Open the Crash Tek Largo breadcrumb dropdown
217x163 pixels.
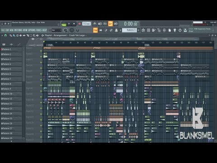[x=77, y=35]
